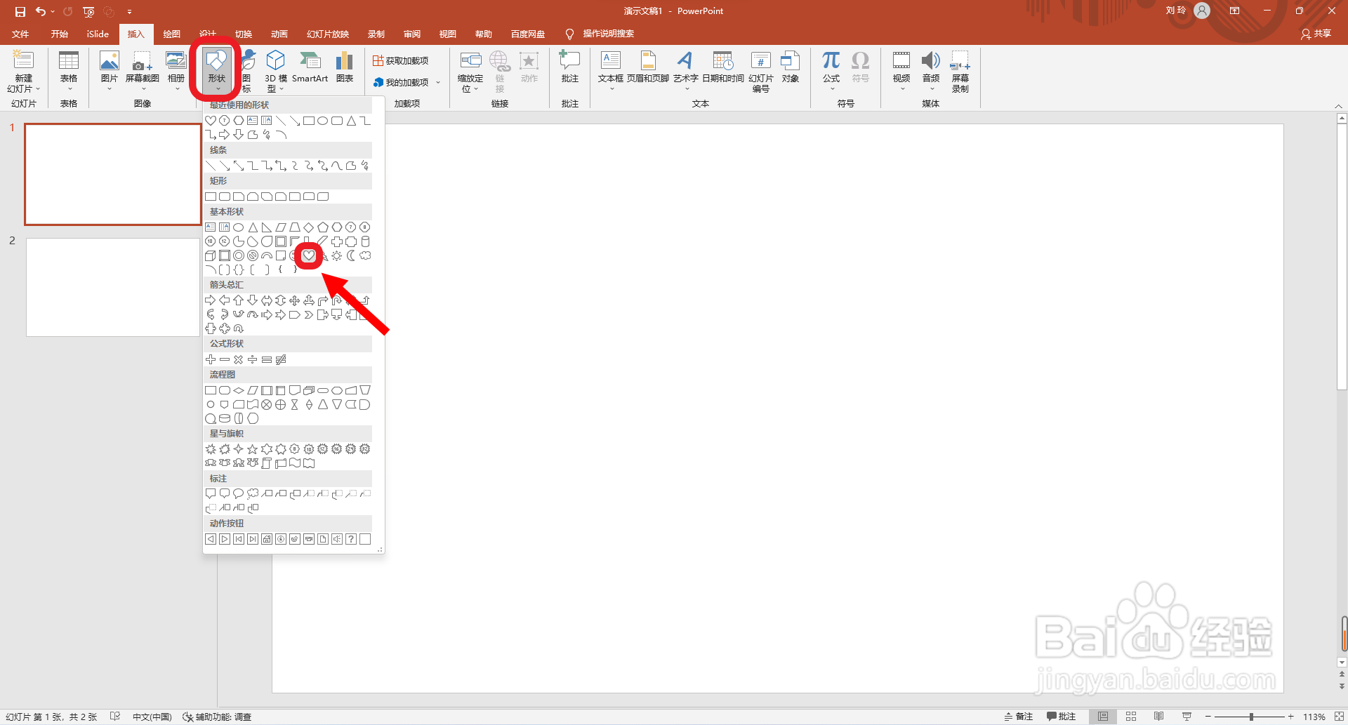Screen dimensions: 1348x725
Task: Choose the oval speech bubble callout
Action: tap(239, 494)
